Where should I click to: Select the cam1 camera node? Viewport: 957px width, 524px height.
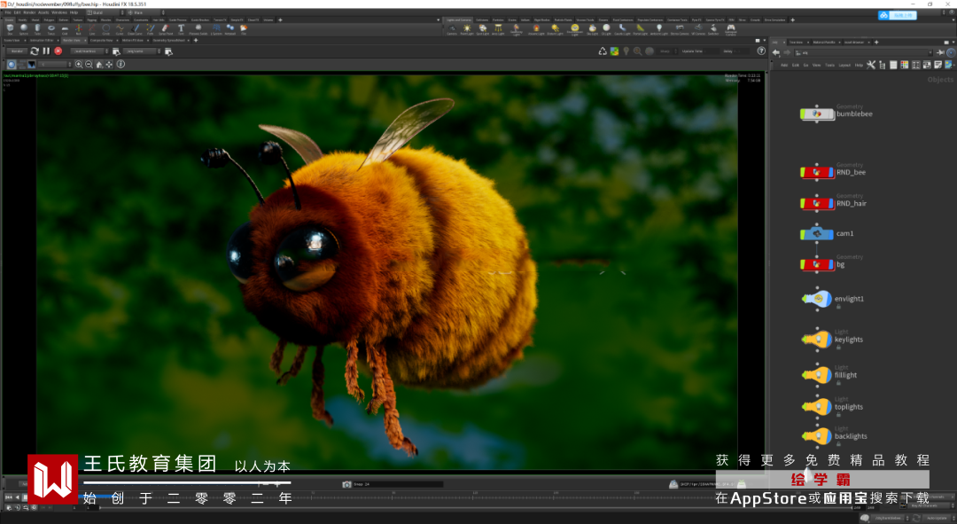point(817,233)
